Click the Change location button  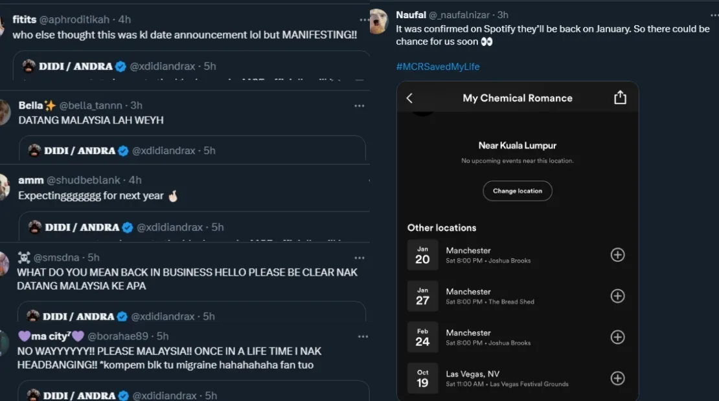coord(517,191)
